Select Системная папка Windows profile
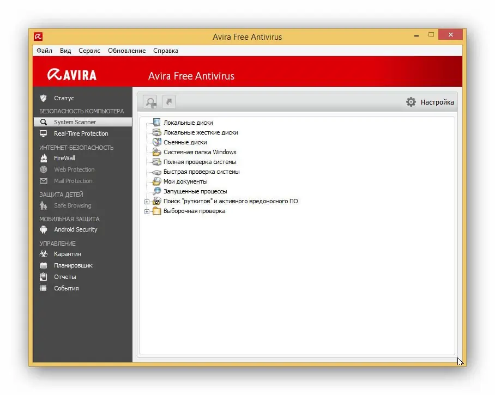The image size is (495, 395). pyautogui.click(x=200, y=152)
